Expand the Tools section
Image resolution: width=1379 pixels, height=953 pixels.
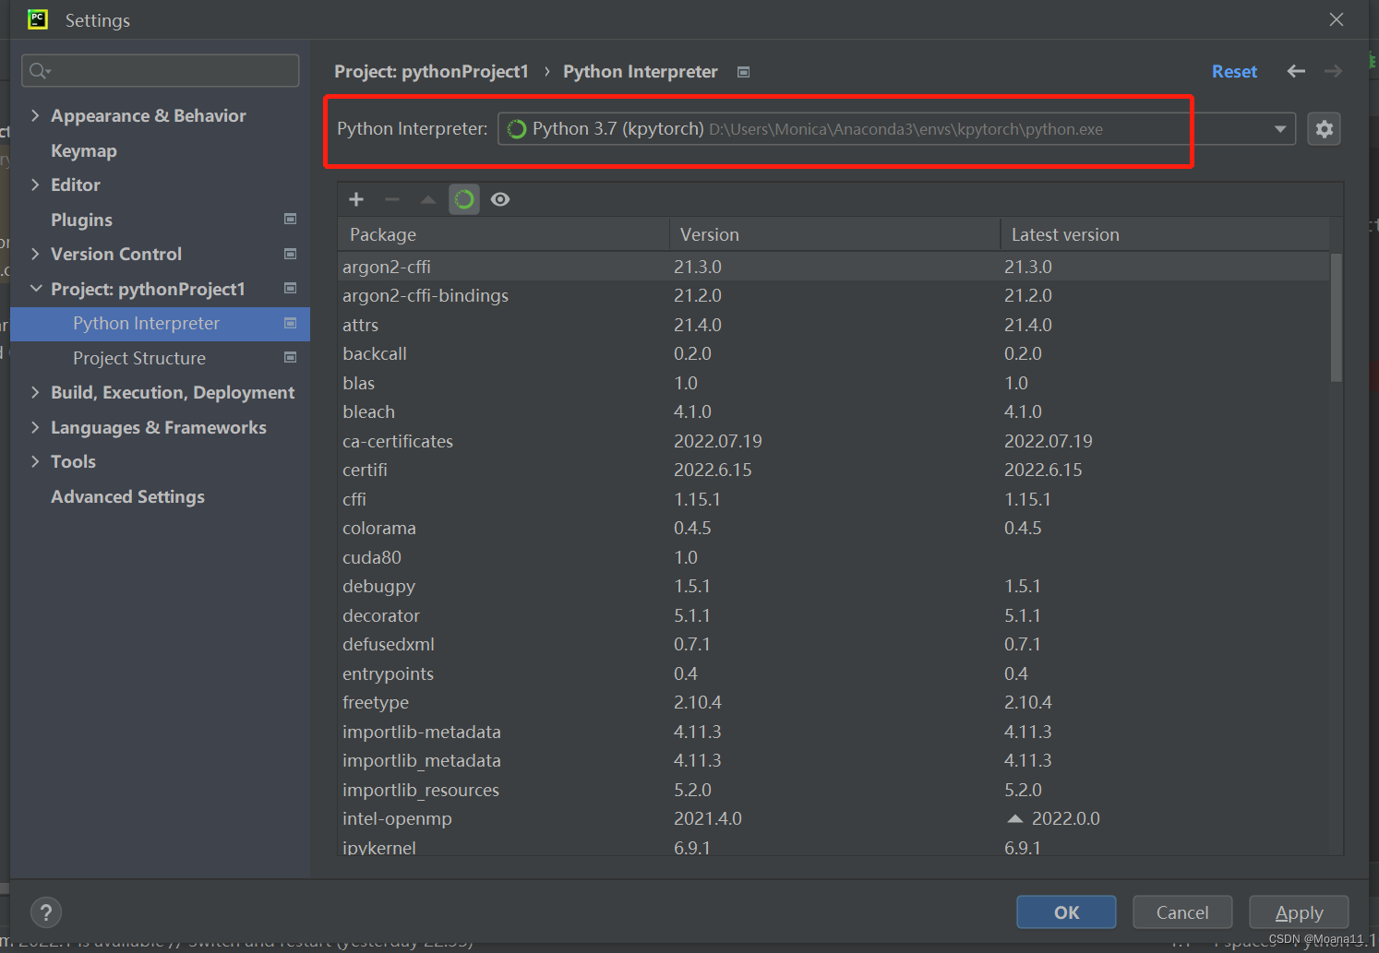click(35, 461)
